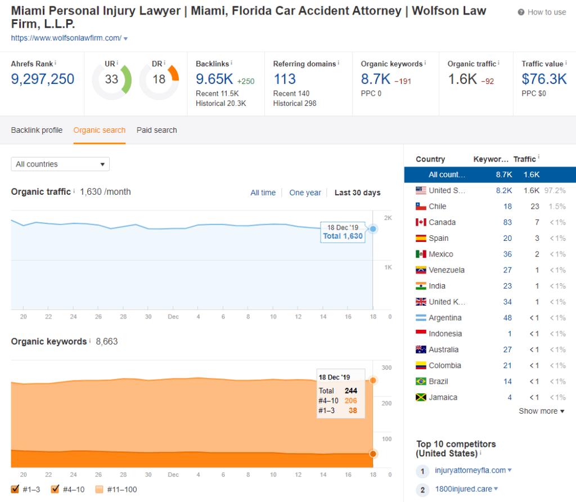Click the Organic traffic chart info icon
Image resolution: width=576 pixels, height=502 pixels.
pyautogui.click(x=74, y=191)
